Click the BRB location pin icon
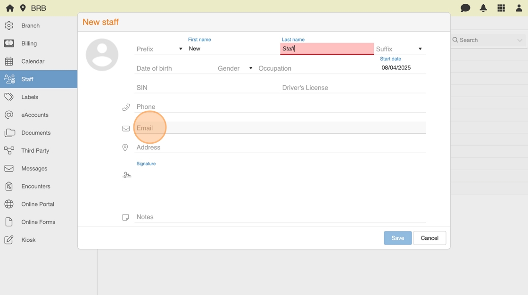The width and height of the screenshot is (528, 295). point(23,8)
